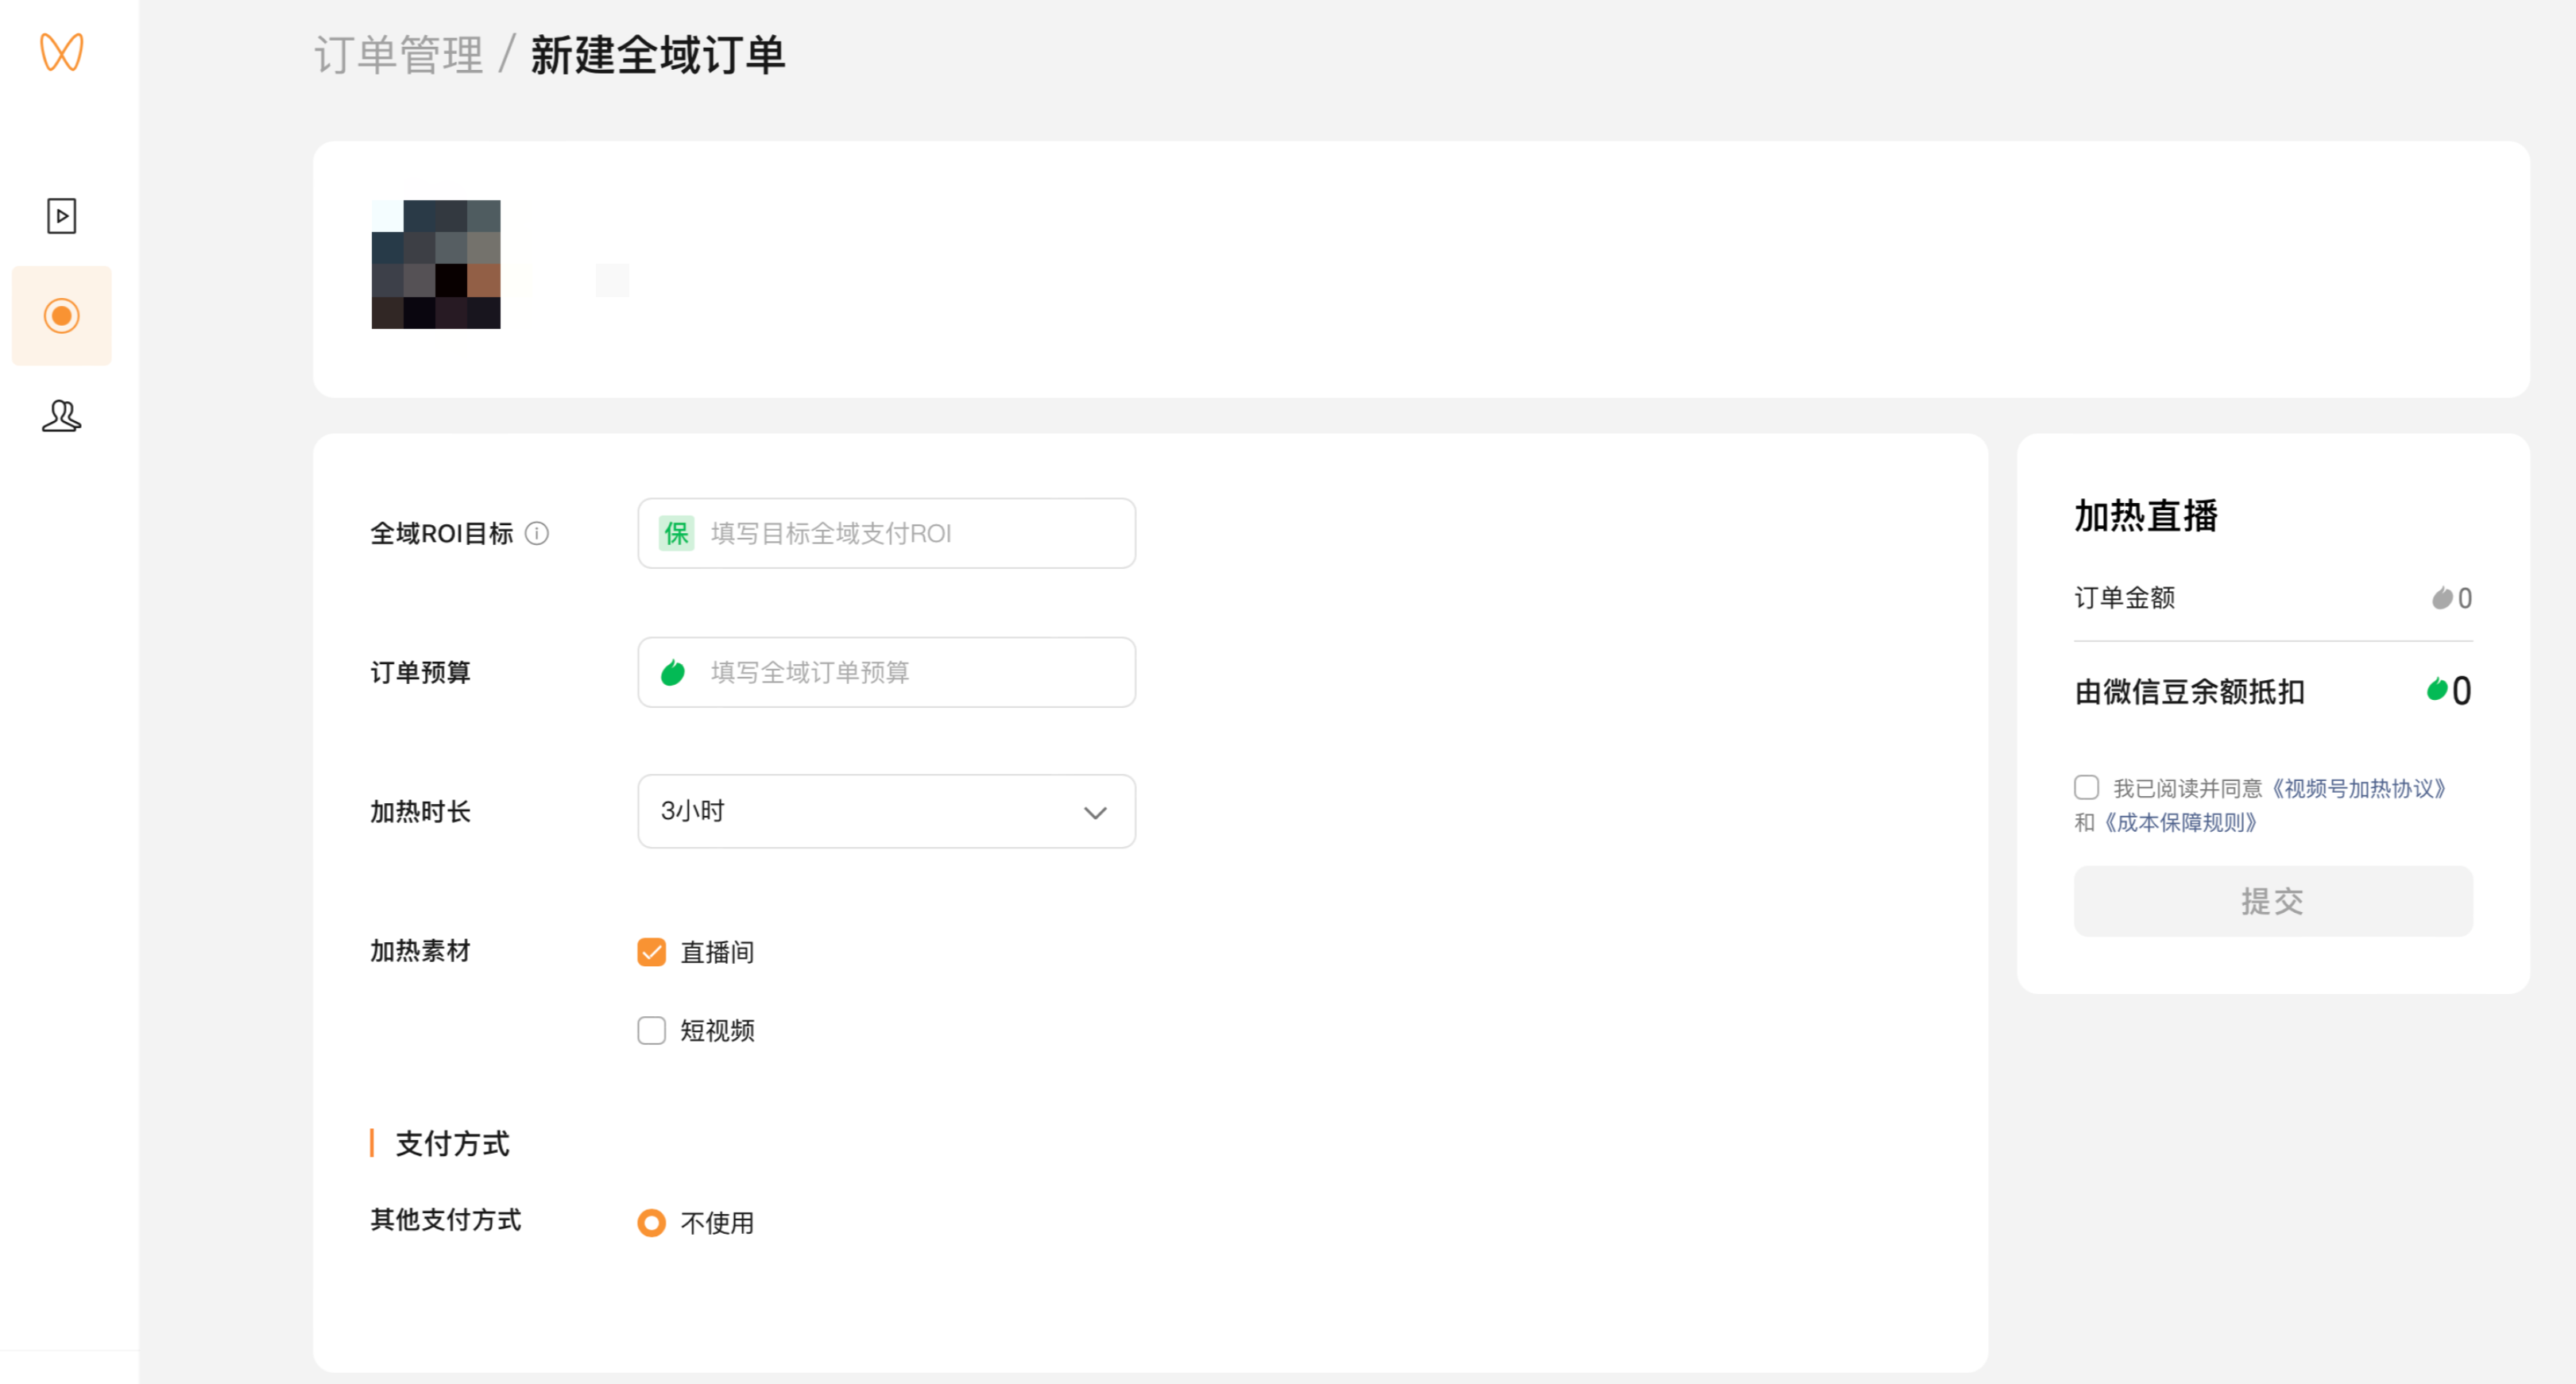Open the user account section in sidebar
The image size is (2576, 1384).
(61, 415)
